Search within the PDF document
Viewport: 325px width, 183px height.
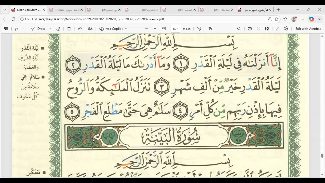[x=239, y=29]
